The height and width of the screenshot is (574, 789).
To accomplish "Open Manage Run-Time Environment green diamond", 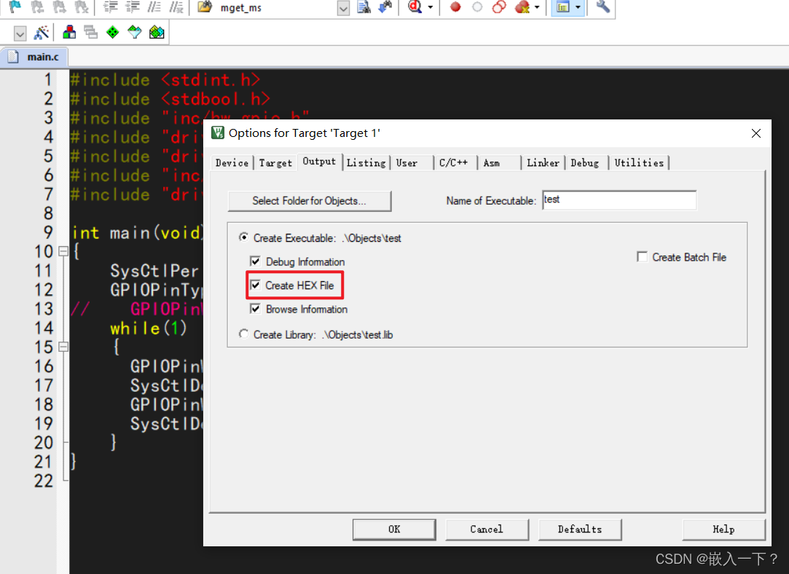I will [x=113, y=33].
